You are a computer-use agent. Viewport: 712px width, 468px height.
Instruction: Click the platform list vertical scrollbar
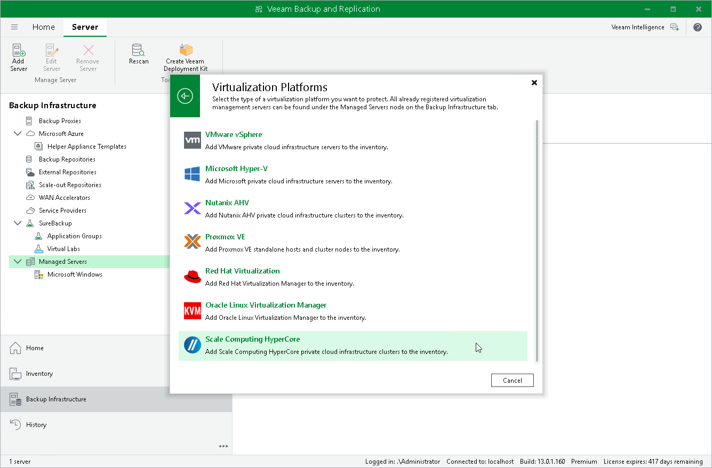[537, 241]
